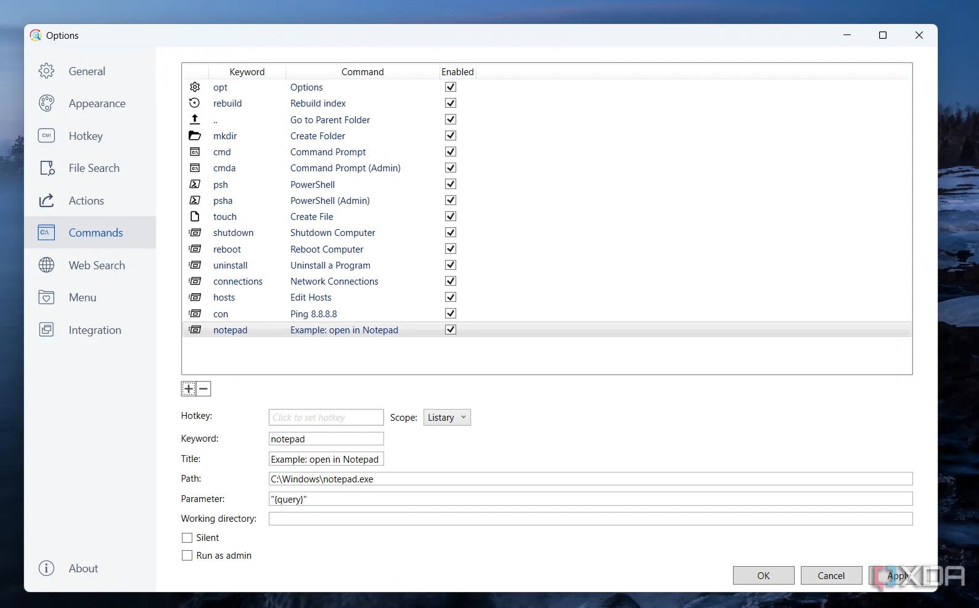
Task: Click the Actions share arrow icon
Action: (46, 200)
